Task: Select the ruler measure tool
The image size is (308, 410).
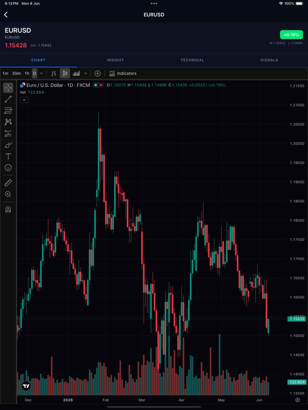Action: click(x=8, y=183)
